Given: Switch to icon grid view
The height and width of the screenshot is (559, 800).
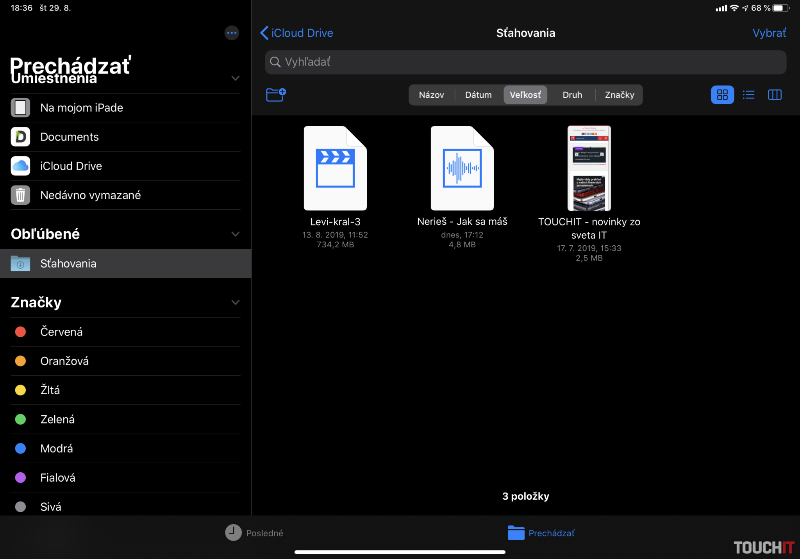Looking at the screenshot, I should point(722,95).
